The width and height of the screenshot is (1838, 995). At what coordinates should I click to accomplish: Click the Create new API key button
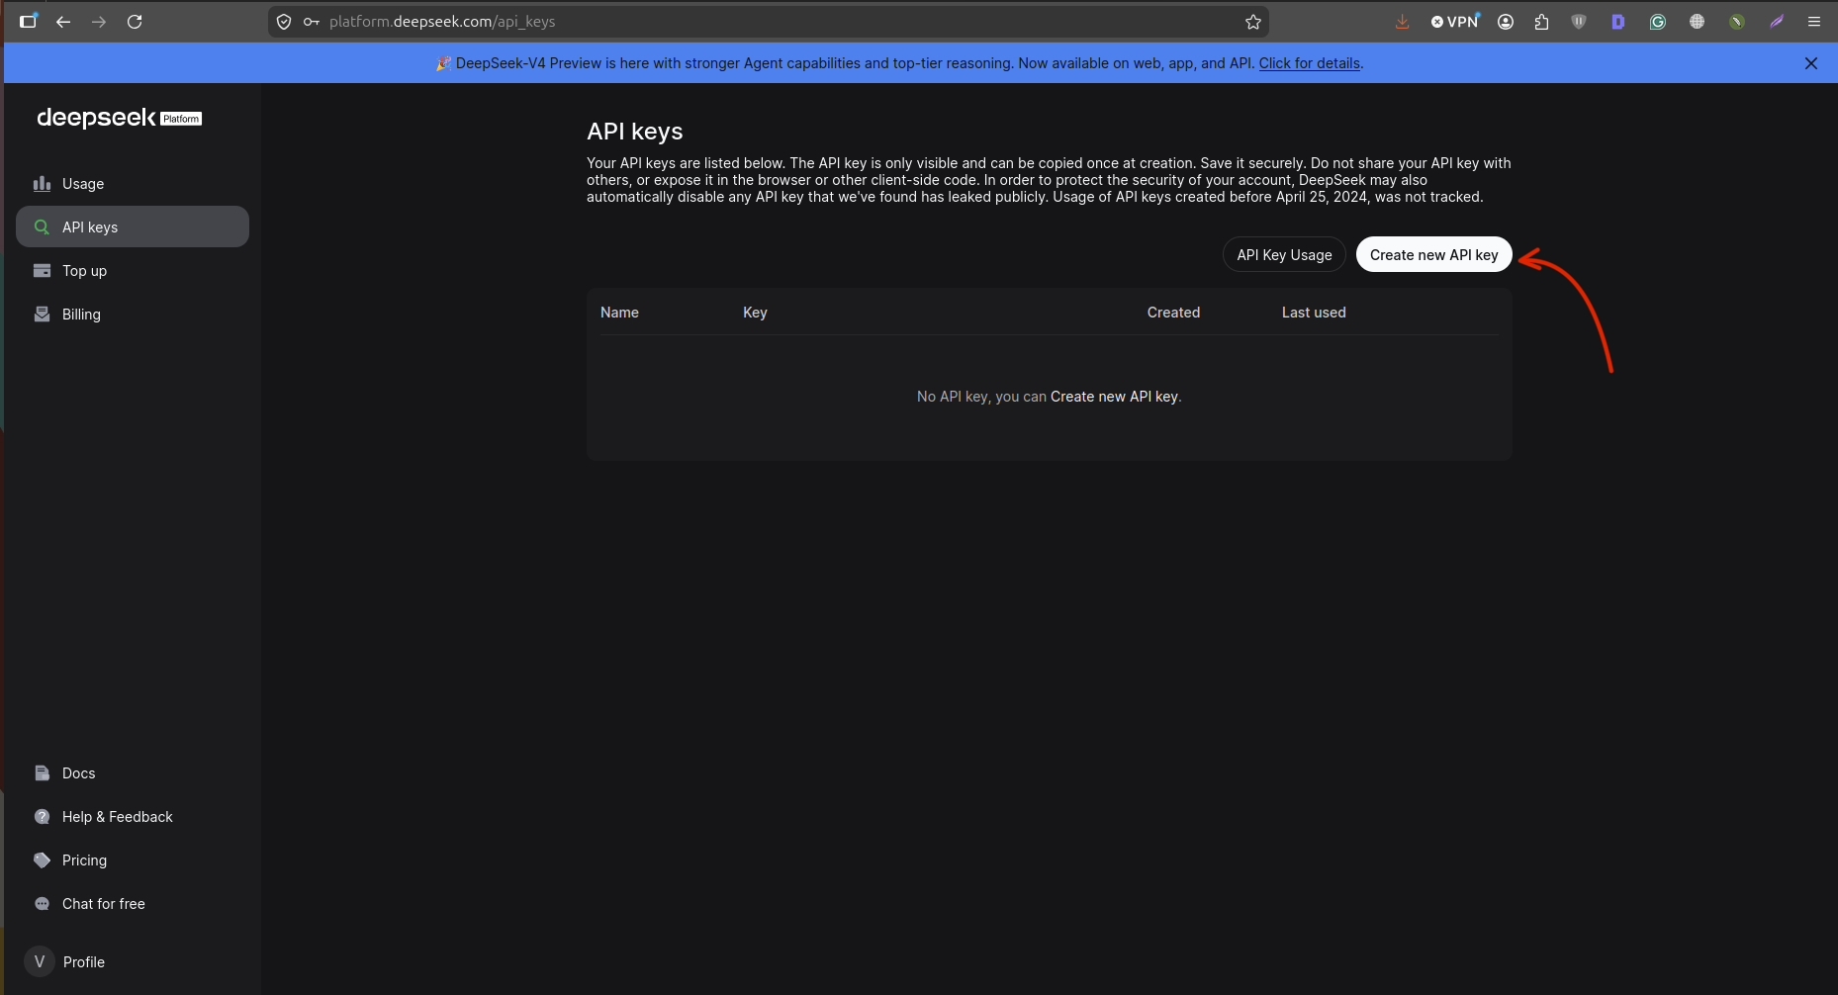click(x=1433, y=255)
